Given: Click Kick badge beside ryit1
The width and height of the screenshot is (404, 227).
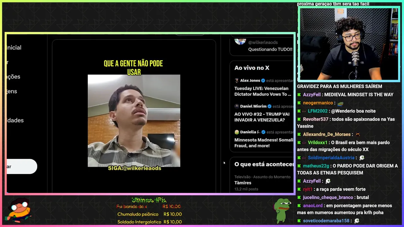Looking at the screenshot, I should coord(299,189).
